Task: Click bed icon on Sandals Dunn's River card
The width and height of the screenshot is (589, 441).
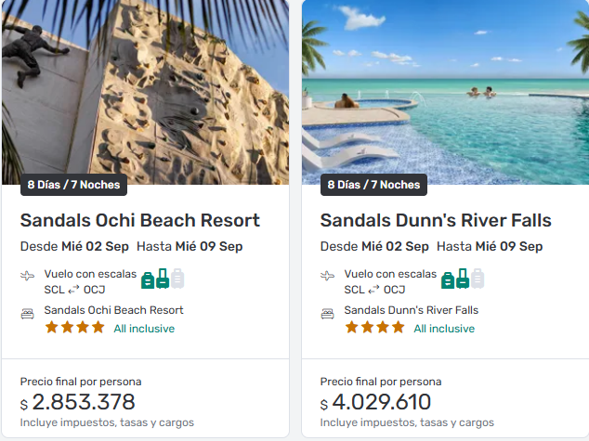Action: 327,315
